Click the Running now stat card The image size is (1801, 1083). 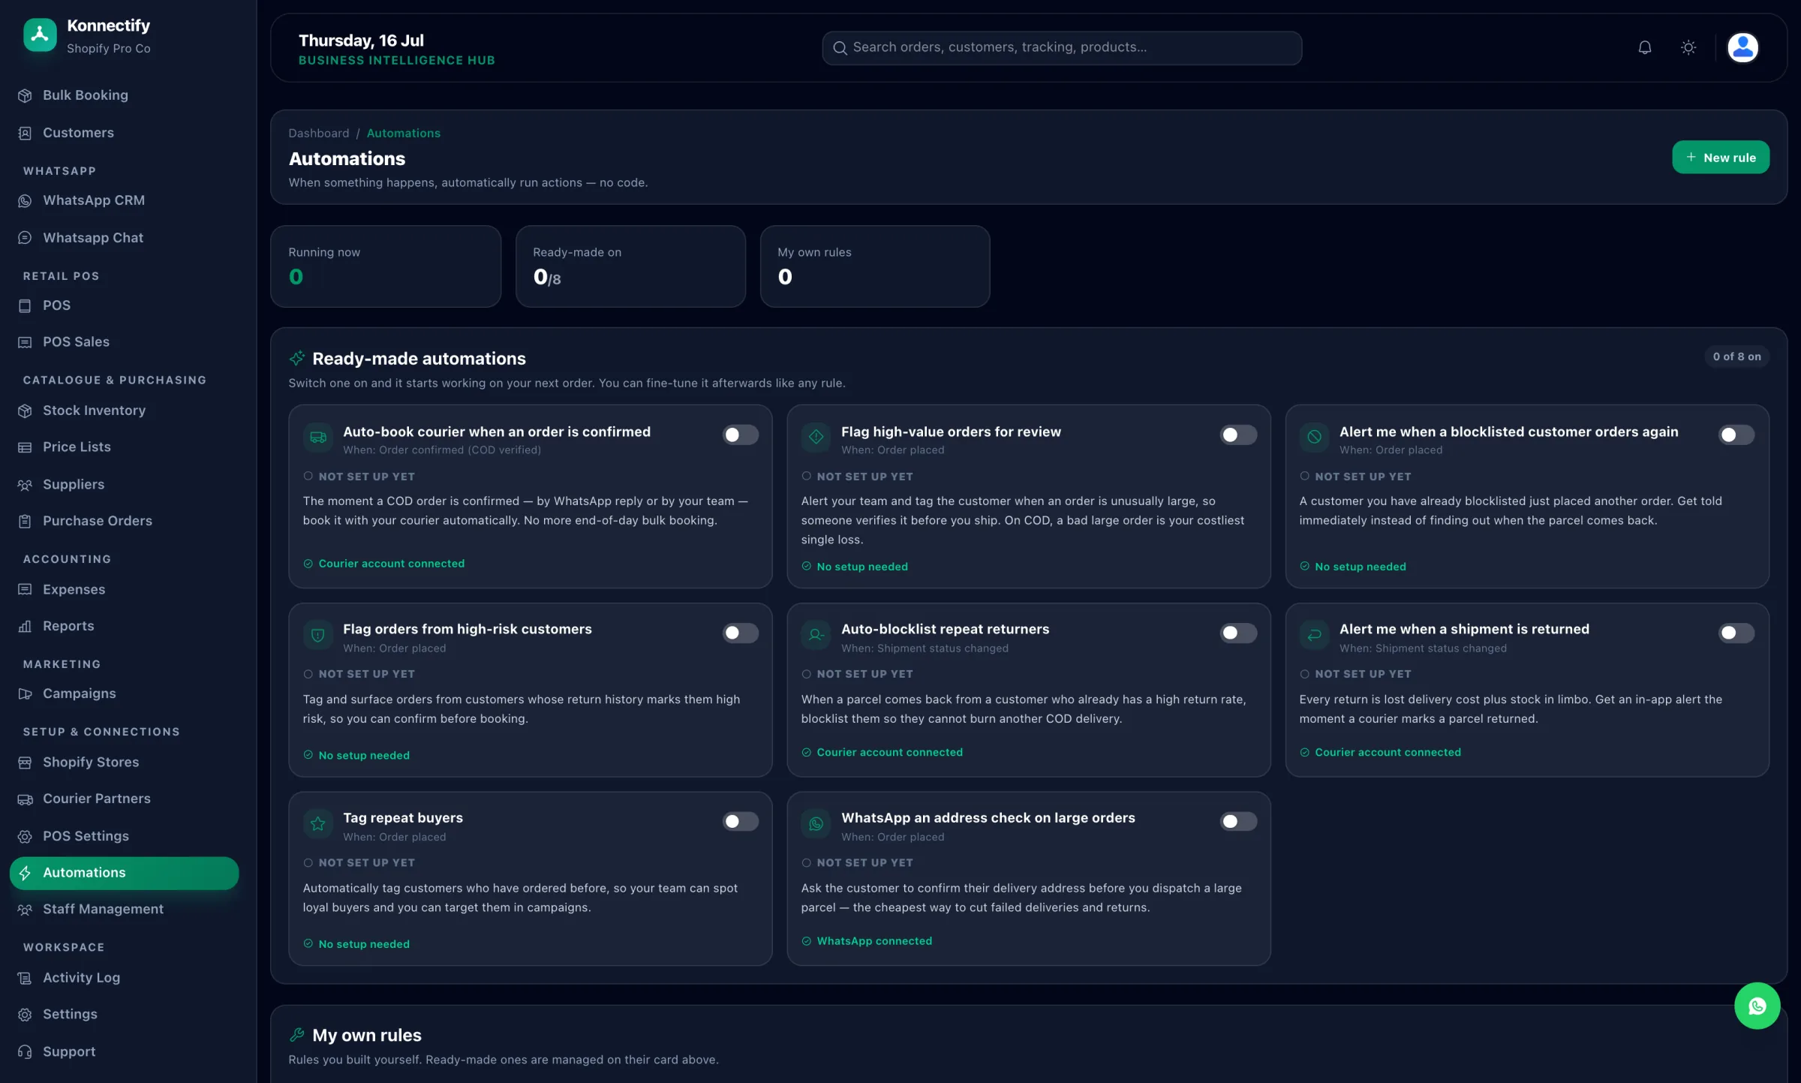tap(385, 266)
